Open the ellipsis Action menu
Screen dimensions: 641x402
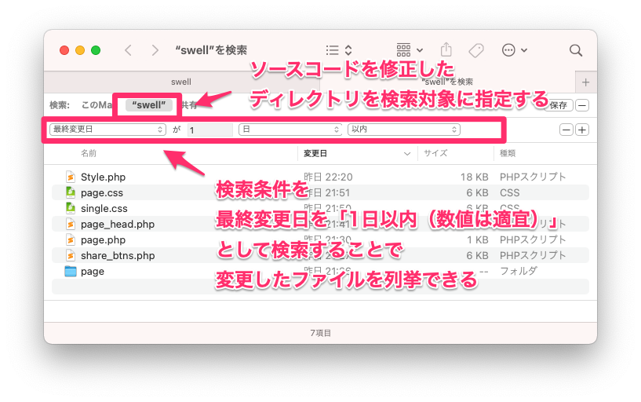pyautogui.click(x=514, y=50)
